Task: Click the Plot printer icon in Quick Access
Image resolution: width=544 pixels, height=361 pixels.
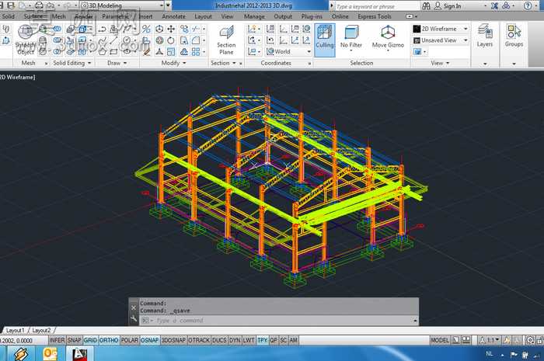Action: coord(39,5)
